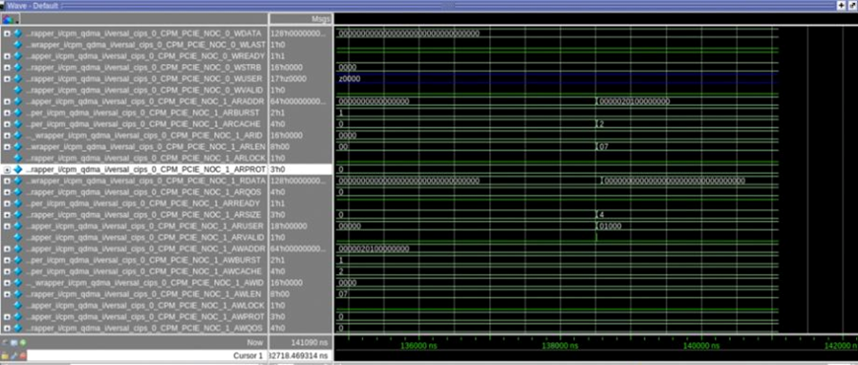Expand the NOC_0_WUSER signal bus

point(7,79)
